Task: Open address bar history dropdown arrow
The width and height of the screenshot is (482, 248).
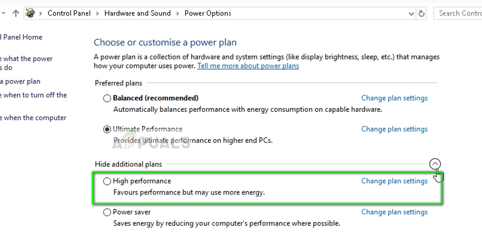Action: (411, 14)
